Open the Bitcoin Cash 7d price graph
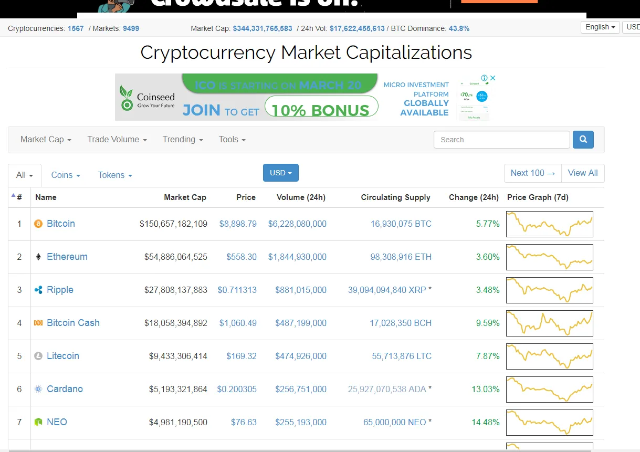The height and width of the screenshot is (452, 640). (550, 323)
